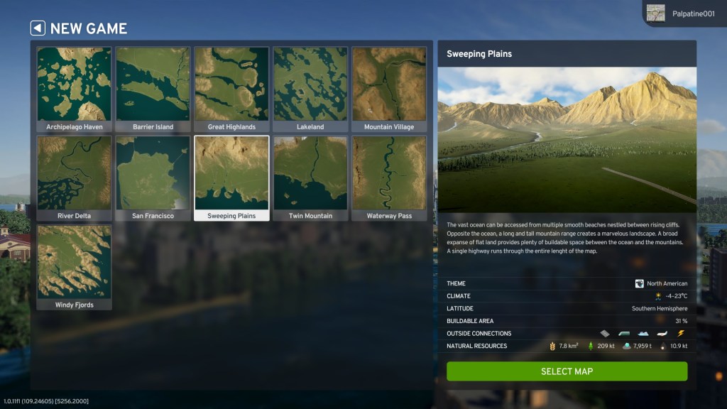
Task: Click the ship outside connection icon
Action: click(643, 333)
